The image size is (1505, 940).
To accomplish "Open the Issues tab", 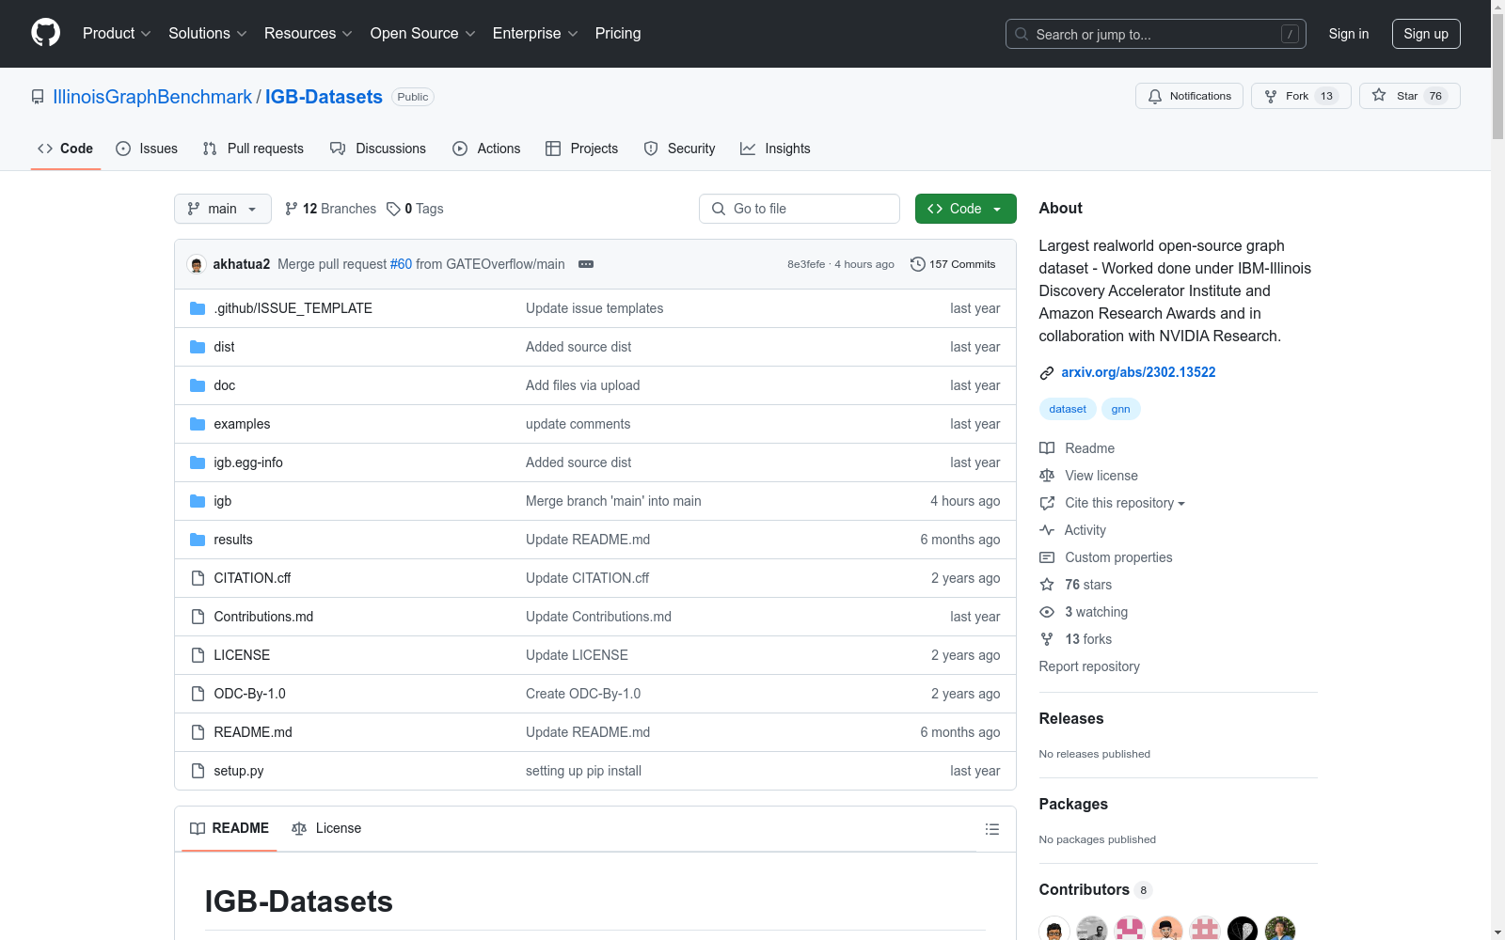I will pyautogui.click(x=147, y=149).
